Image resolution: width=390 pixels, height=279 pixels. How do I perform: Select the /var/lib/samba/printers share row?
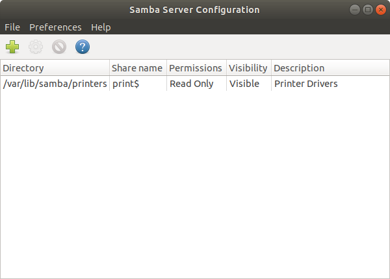click(195, 84)
